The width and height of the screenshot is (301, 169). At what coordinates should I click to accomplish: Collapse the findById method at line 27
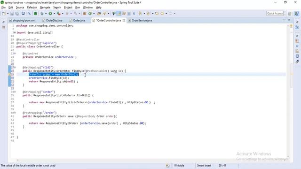click(x=15, y=68)
